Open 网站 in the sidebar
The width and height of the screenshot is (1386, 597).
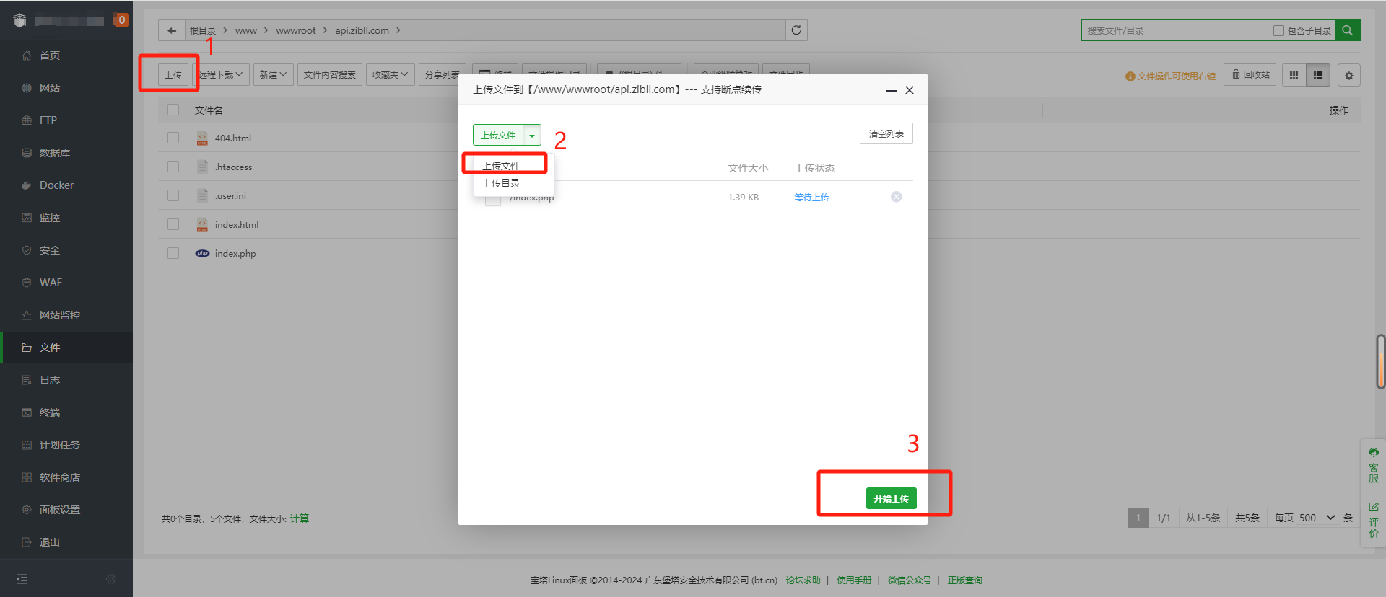(x=49, y=88)
